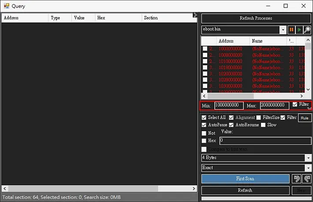Viewport: 313px width, 202px height.
Task: Toggle the Filter checkbox next to Max field
Action: pyautogui.click(x=295, y=104)
